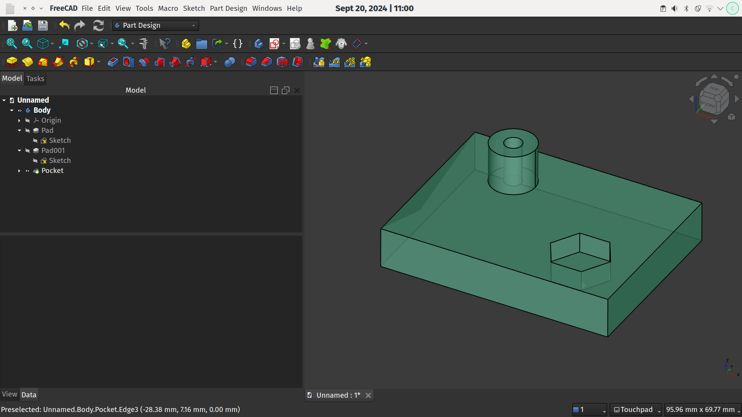Expand the Pocket tree item
Screen dimensions: 742x417
coord(19,171)
